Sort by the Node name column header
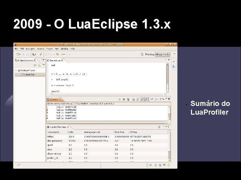 pos(57,132)
